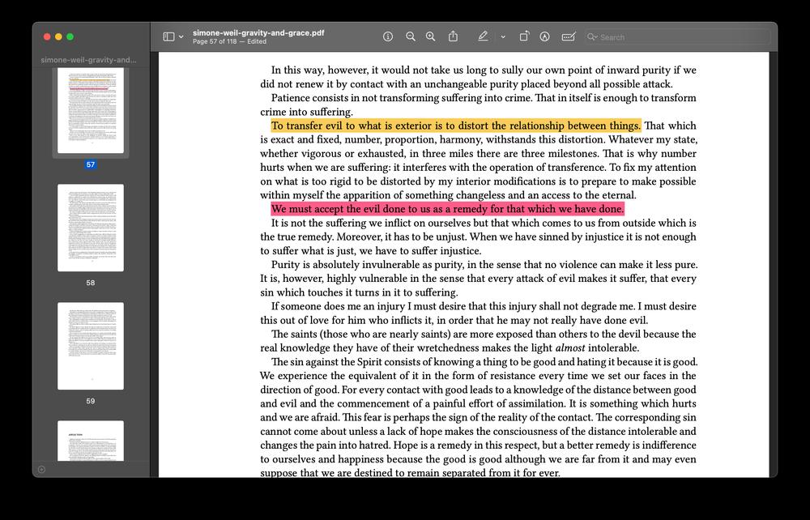The height and width of the screenshot is (520, 810).
Task: Open the sidebar view options chevron
Action: coord(181,37)
